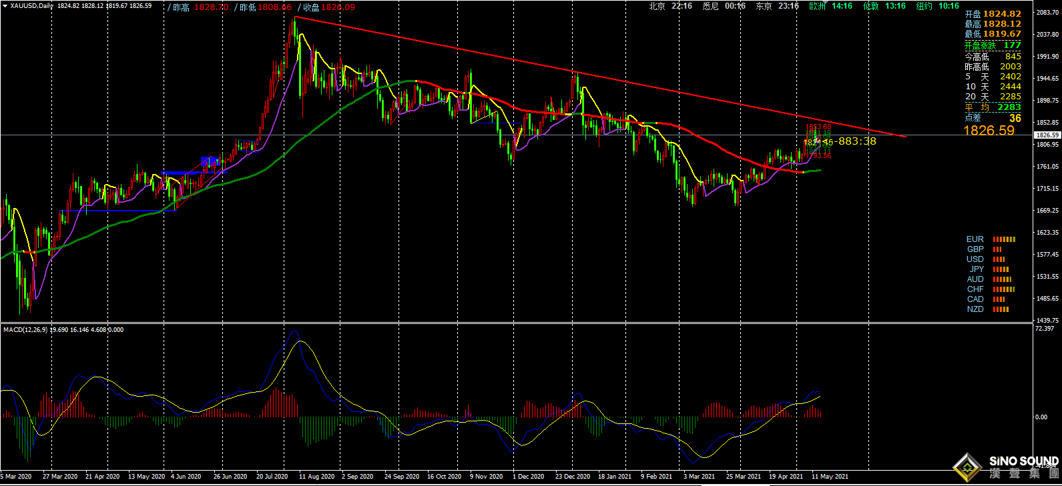Click the 20 Jul 2020 date label

272,477
